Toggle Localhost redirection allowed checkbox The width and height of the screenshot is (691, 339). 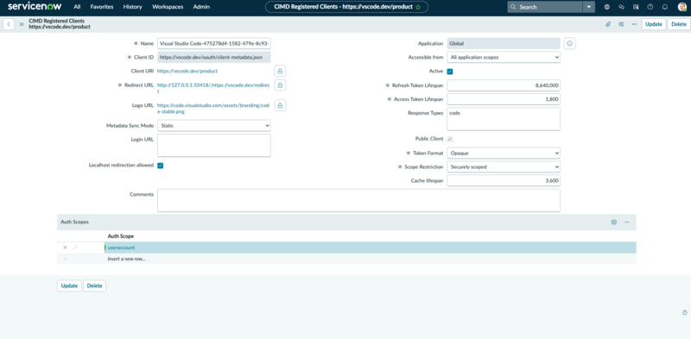(161, 166)
